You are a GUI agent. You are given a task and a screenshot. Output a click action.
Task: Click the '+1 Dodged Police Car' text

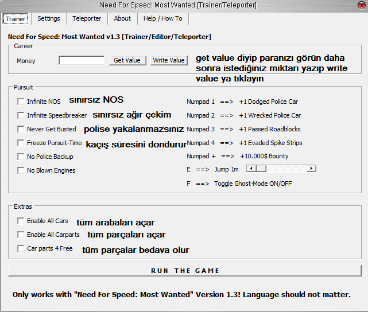(x=269, y=102)
